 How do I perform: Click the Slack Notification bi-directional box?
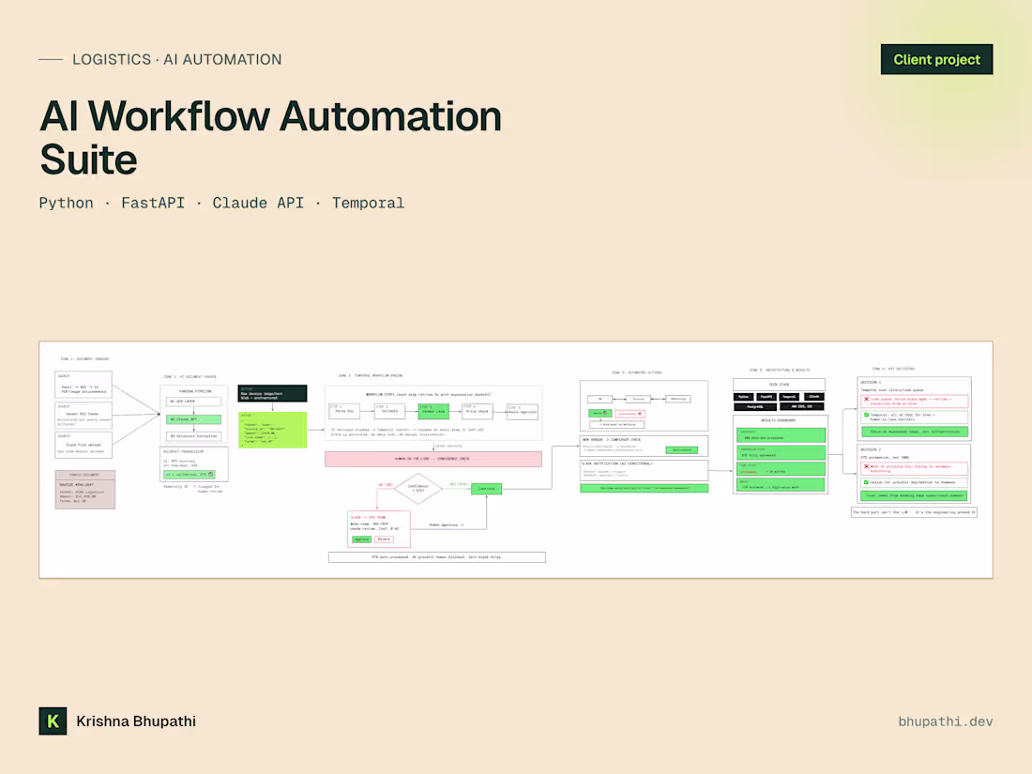[644, 470]
